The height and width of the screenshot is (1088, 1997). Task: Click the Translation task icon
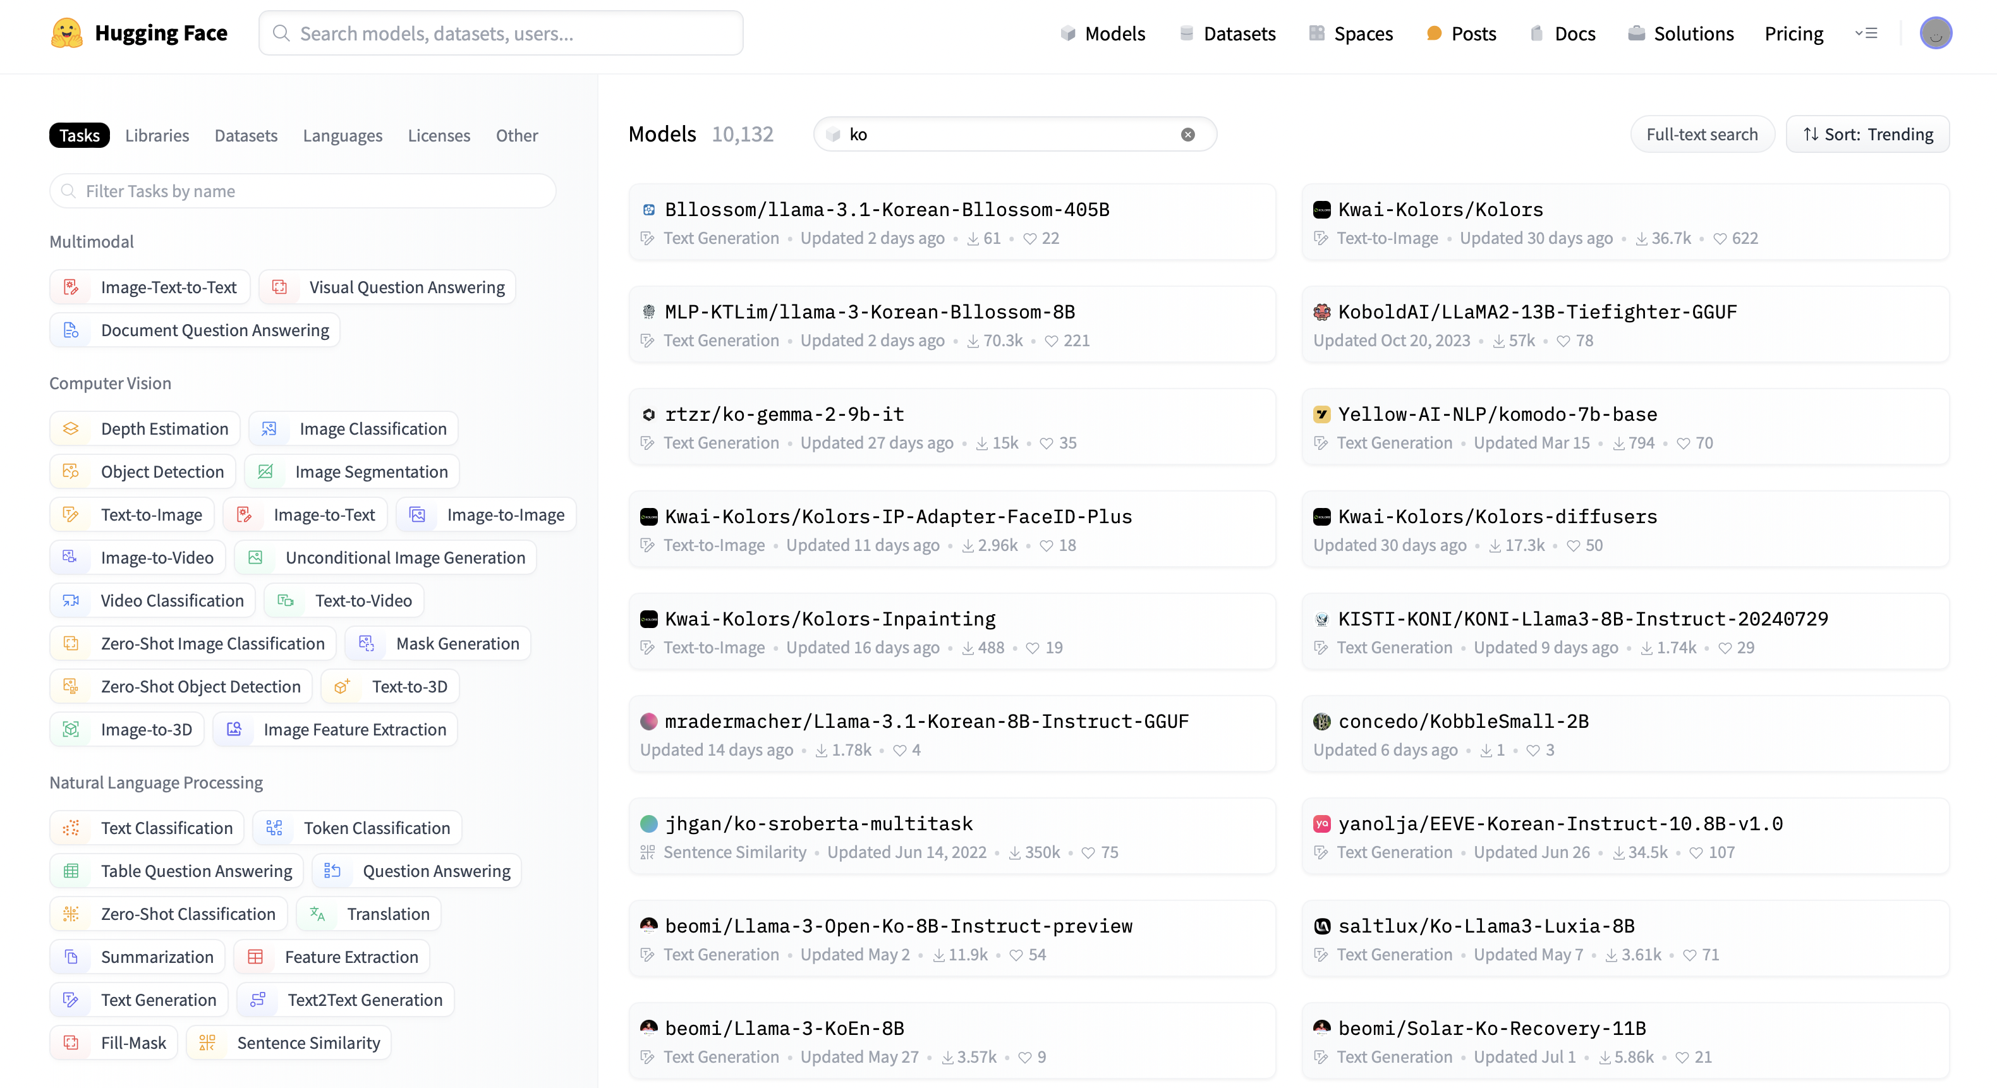pos(317,914)
